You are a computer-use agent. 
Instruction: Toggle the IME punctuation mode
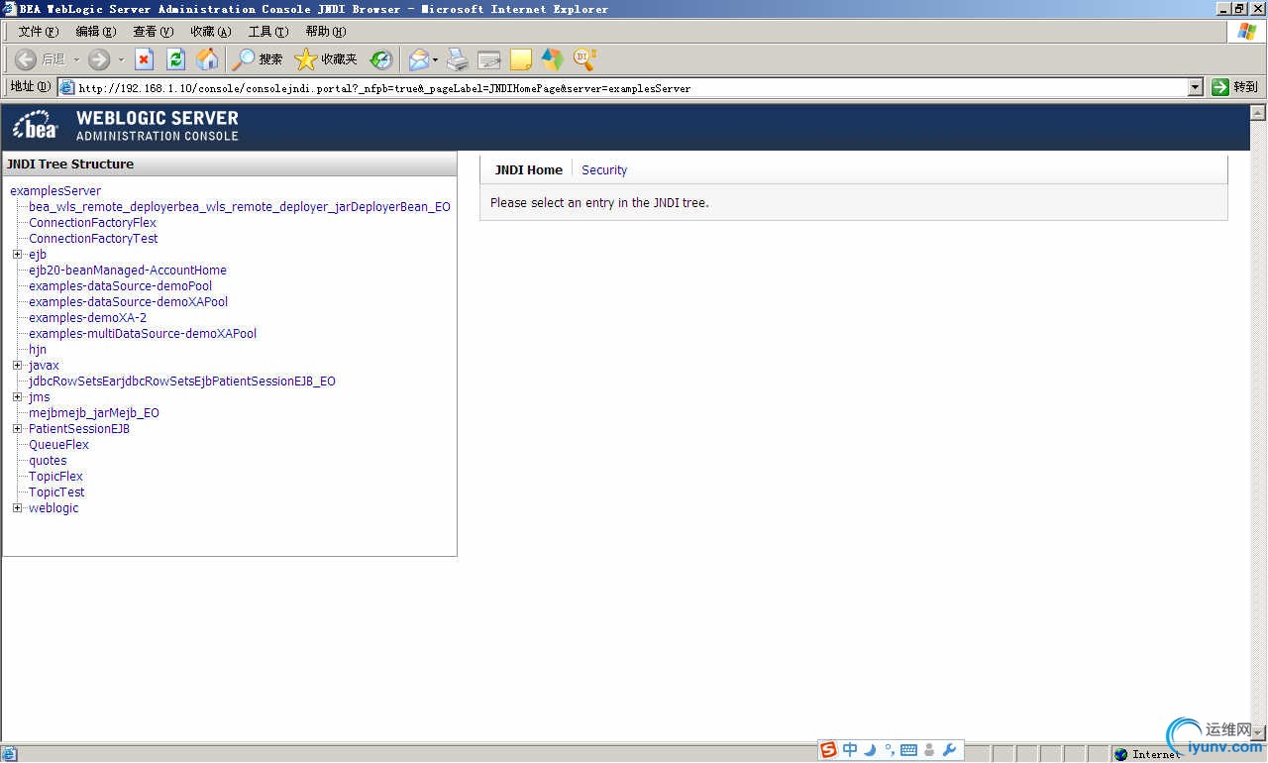(x=889, y=750)
